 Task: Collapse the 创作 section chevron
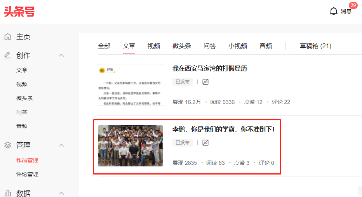[x=61, y=55]
